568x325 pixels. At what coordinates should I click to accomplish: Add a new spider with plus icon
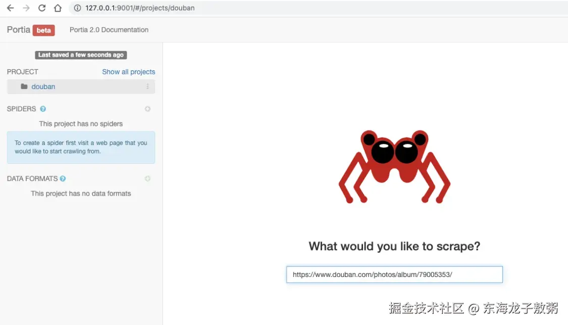[x=147, y=109]
